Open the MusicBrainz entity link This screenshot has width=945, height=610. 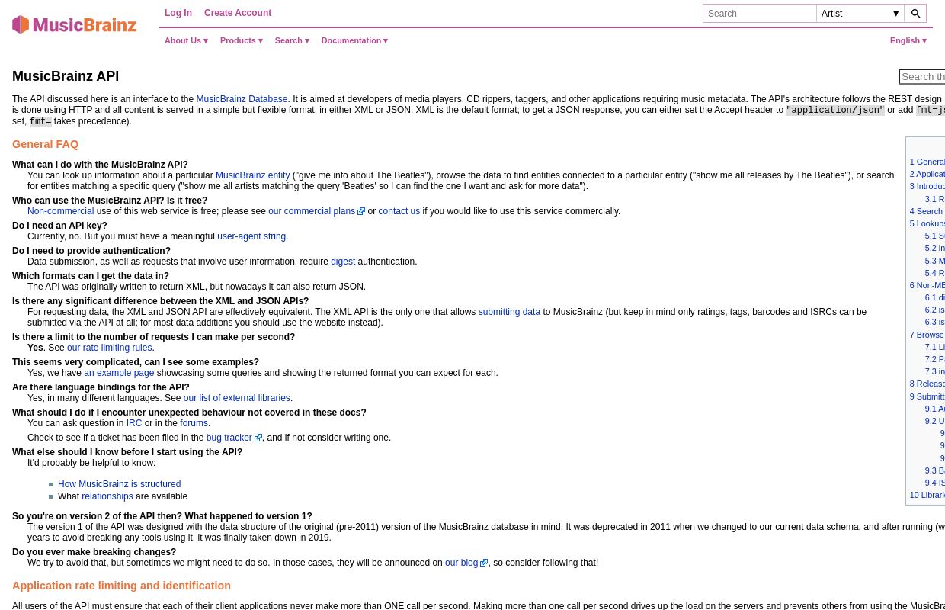coord(252,175)
